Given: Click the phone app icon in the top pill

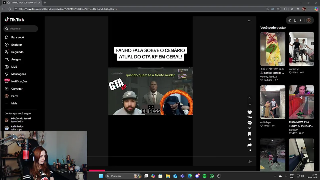Looking at the screenshot, I should [295, 20].
